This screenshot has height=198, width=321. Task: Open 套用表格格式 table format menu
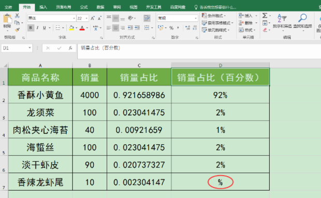point(217,23)
